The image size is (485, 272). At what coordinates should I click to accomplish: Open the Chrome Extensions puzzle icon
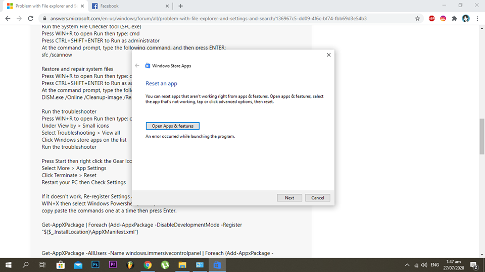(454, 19)
